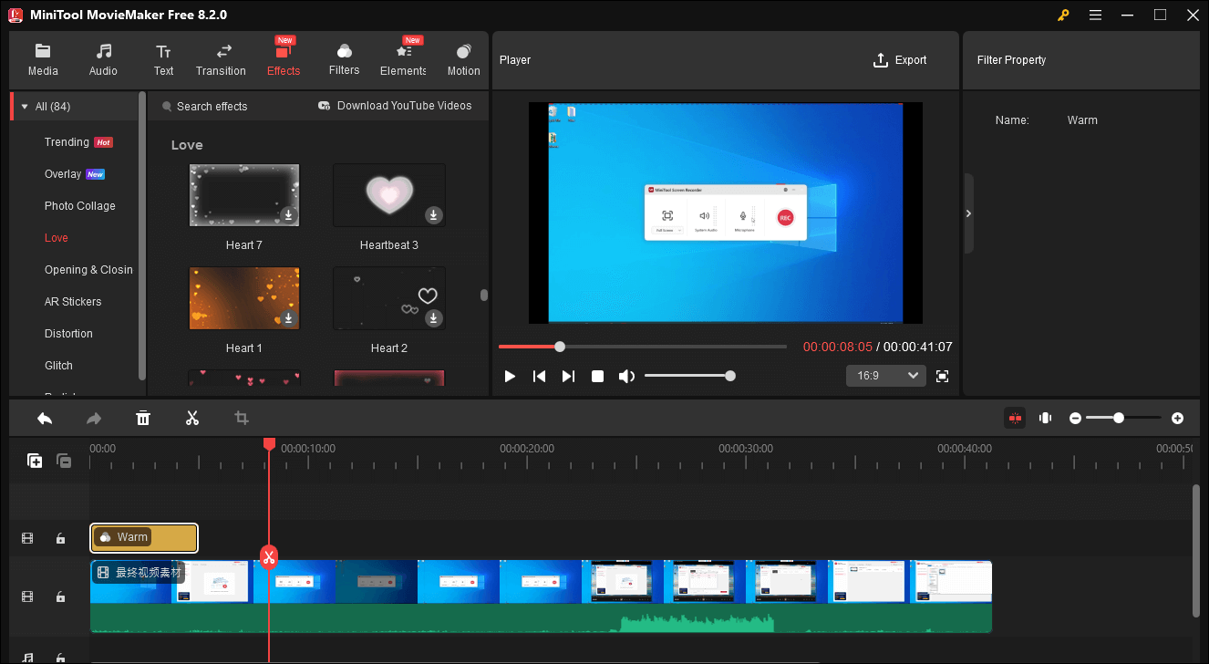
Task: Redo the last action
Action: 94,418
